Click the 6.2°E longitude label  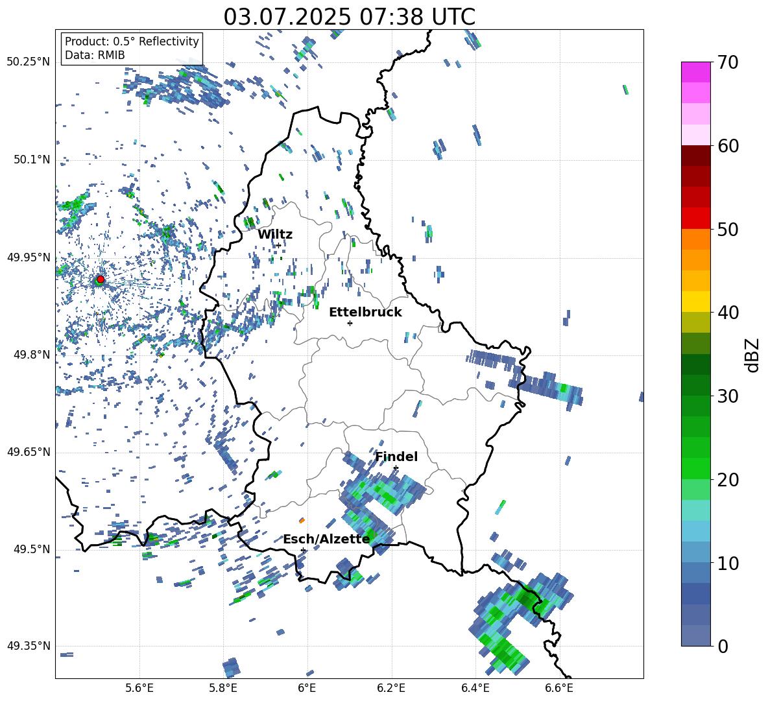click(x=391, y=688)
